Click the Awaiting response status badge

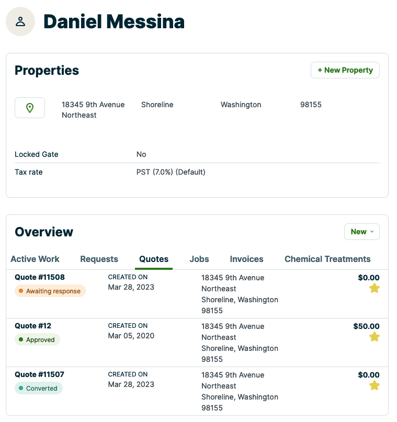coord(50,291)
